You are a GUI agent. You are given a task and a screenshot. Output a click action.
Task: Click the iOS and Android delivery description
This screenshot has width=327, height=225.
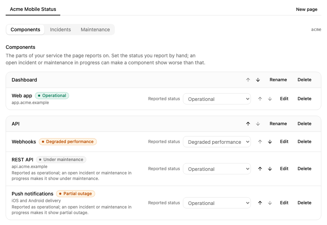click(36, 201)
